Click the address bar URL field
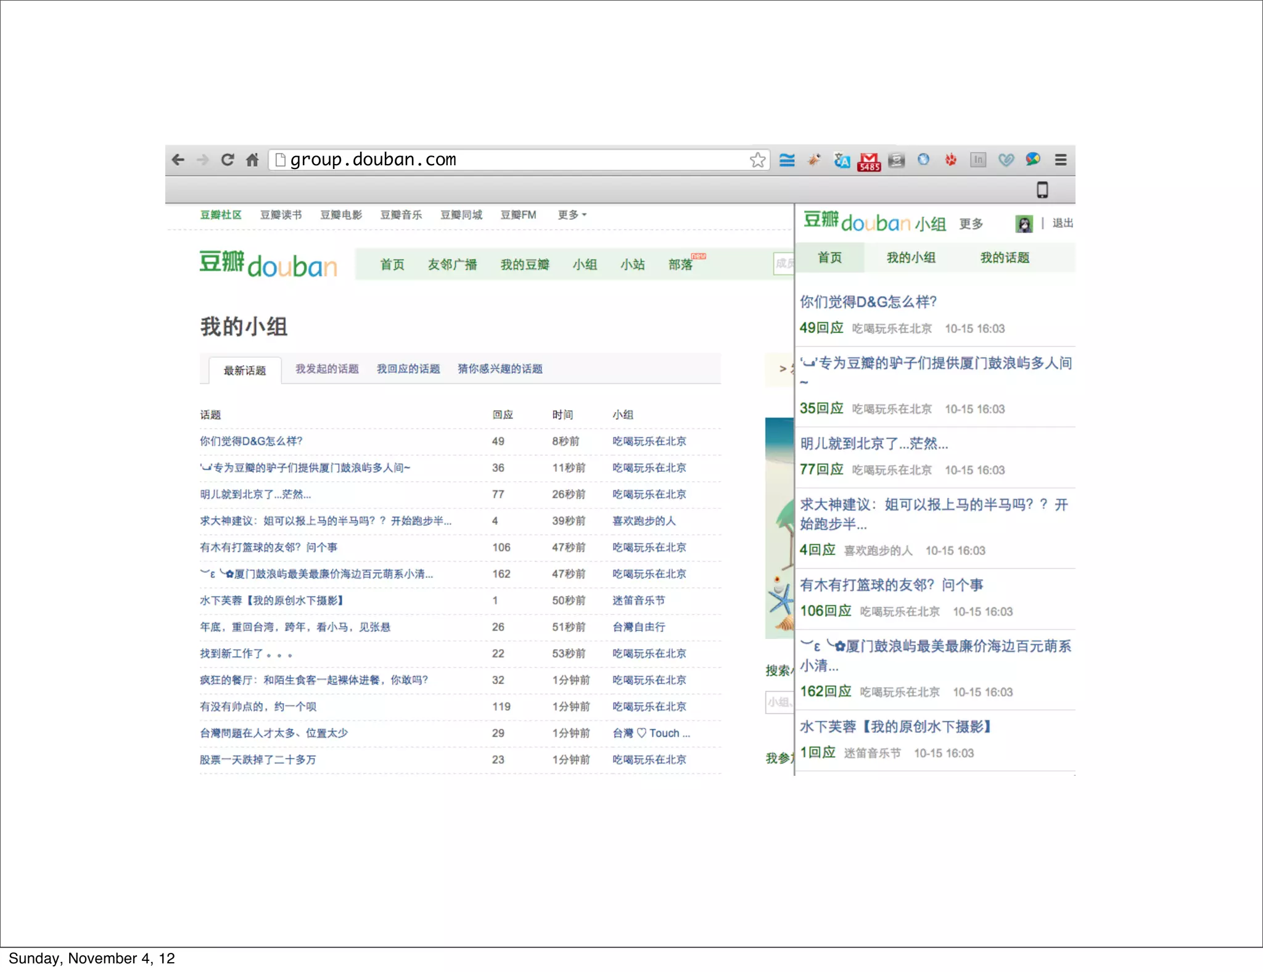 coord(518,160)
